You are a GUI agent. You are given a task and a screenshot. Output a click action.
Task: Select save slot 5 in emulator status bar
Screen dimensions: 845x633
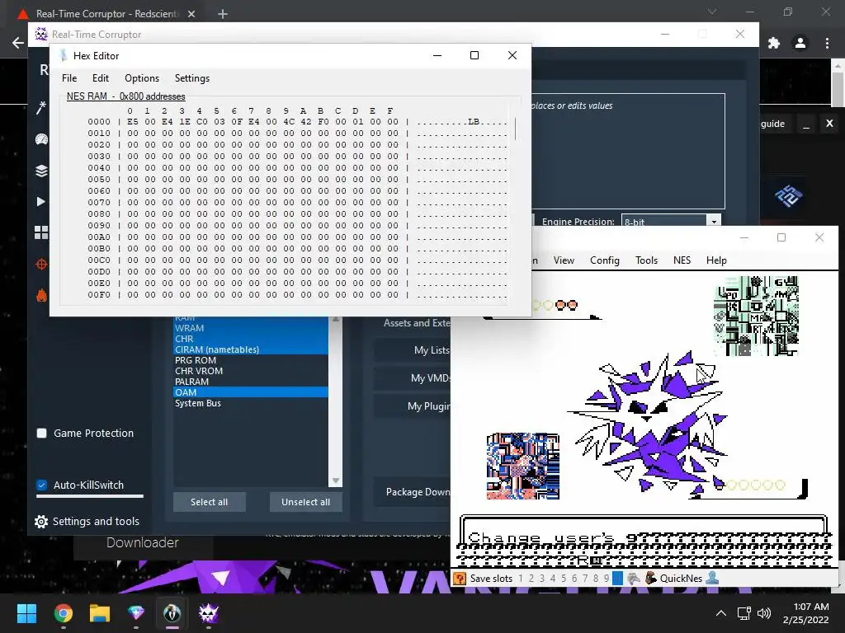click(564, 579)
